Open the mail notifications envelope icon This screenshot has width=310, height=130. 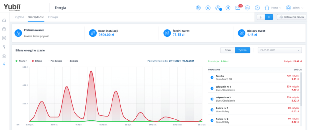(237, 8)
